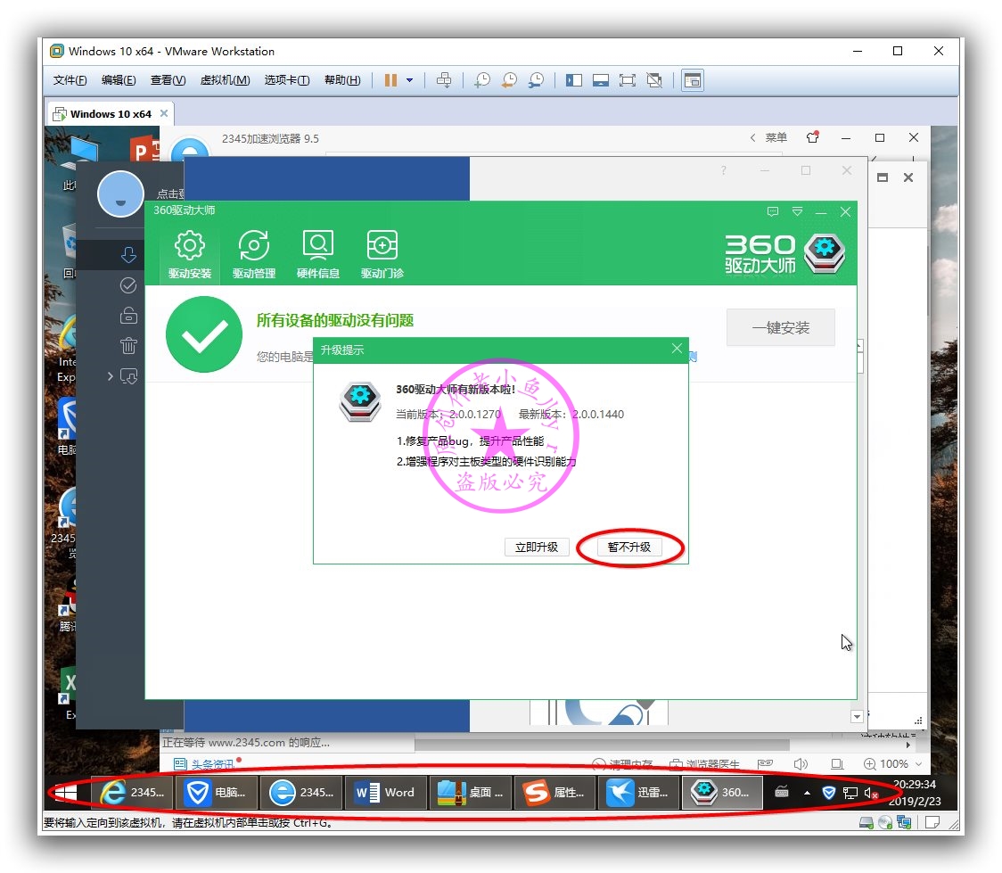Open VMware 帮助(H) menu

[x=342, y=80]
